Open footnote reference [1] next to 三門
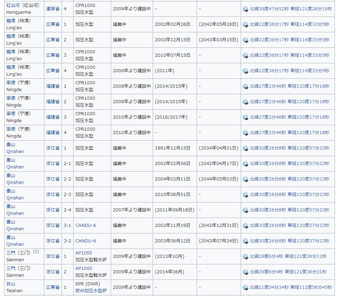The width and height of the screenshot is (337, 296). [36, 252]
